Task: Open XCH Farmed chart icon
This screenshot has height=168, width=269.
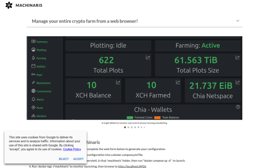Action: coord(178,82)
